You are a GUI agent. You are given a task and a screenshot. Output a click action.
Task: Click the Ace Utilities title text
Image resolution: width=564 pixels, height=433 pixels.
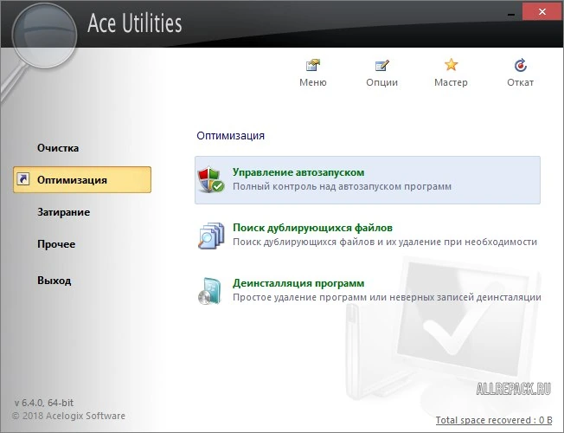(135, 23)
